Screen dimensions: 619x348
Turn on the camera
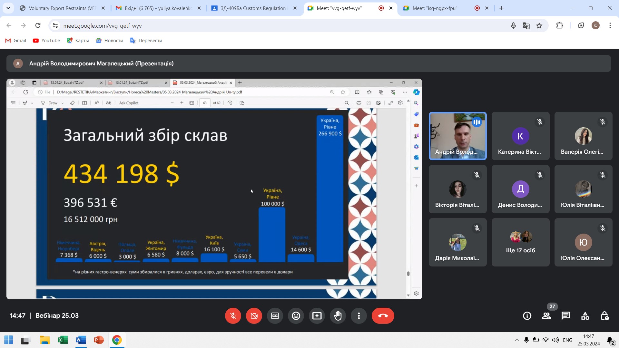click(254, 316)
